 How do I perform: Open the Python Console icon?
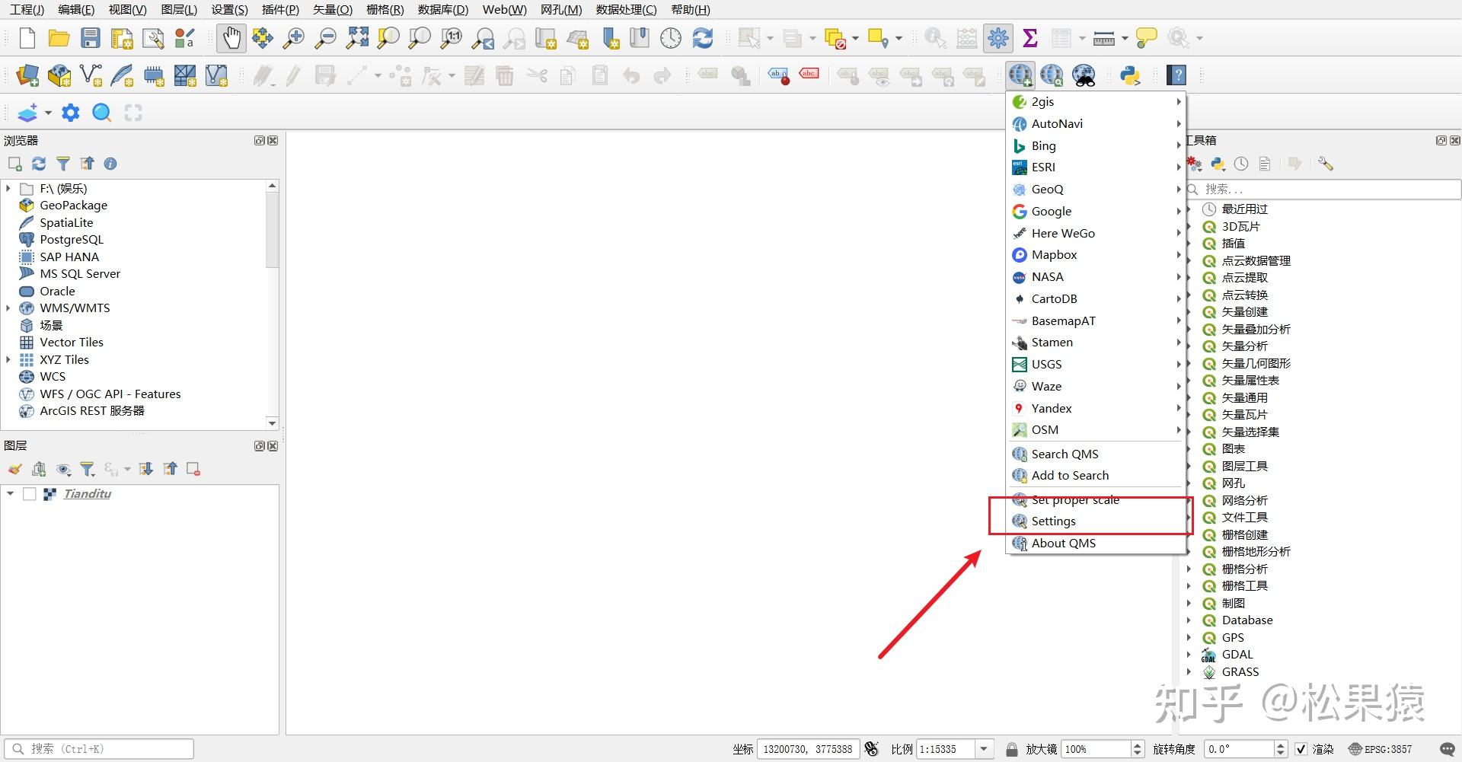coord(1130,75)
